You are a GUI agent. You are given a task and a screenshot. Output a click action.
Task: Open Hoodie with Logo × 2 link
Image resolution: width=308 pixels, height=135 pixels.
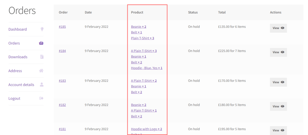click(x=146, y=129)
